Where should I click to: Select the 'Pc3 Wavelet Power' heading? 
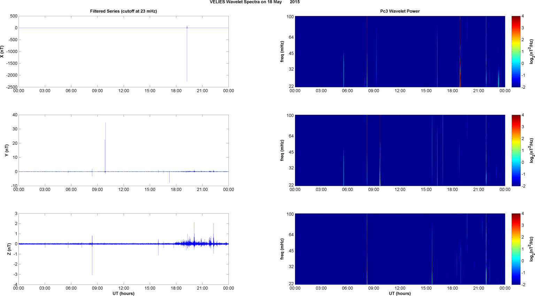click(400, 11)
